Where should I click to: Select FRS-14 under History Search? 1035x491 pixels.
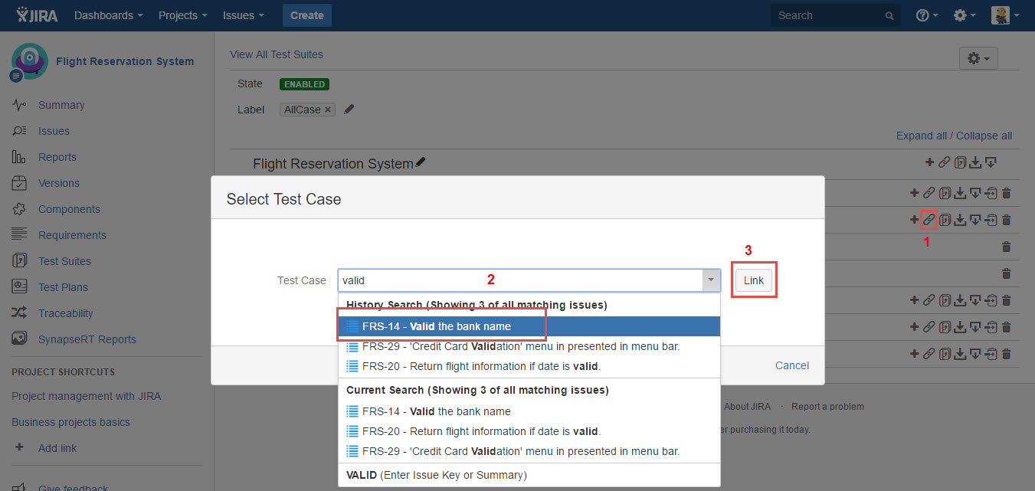437,326
